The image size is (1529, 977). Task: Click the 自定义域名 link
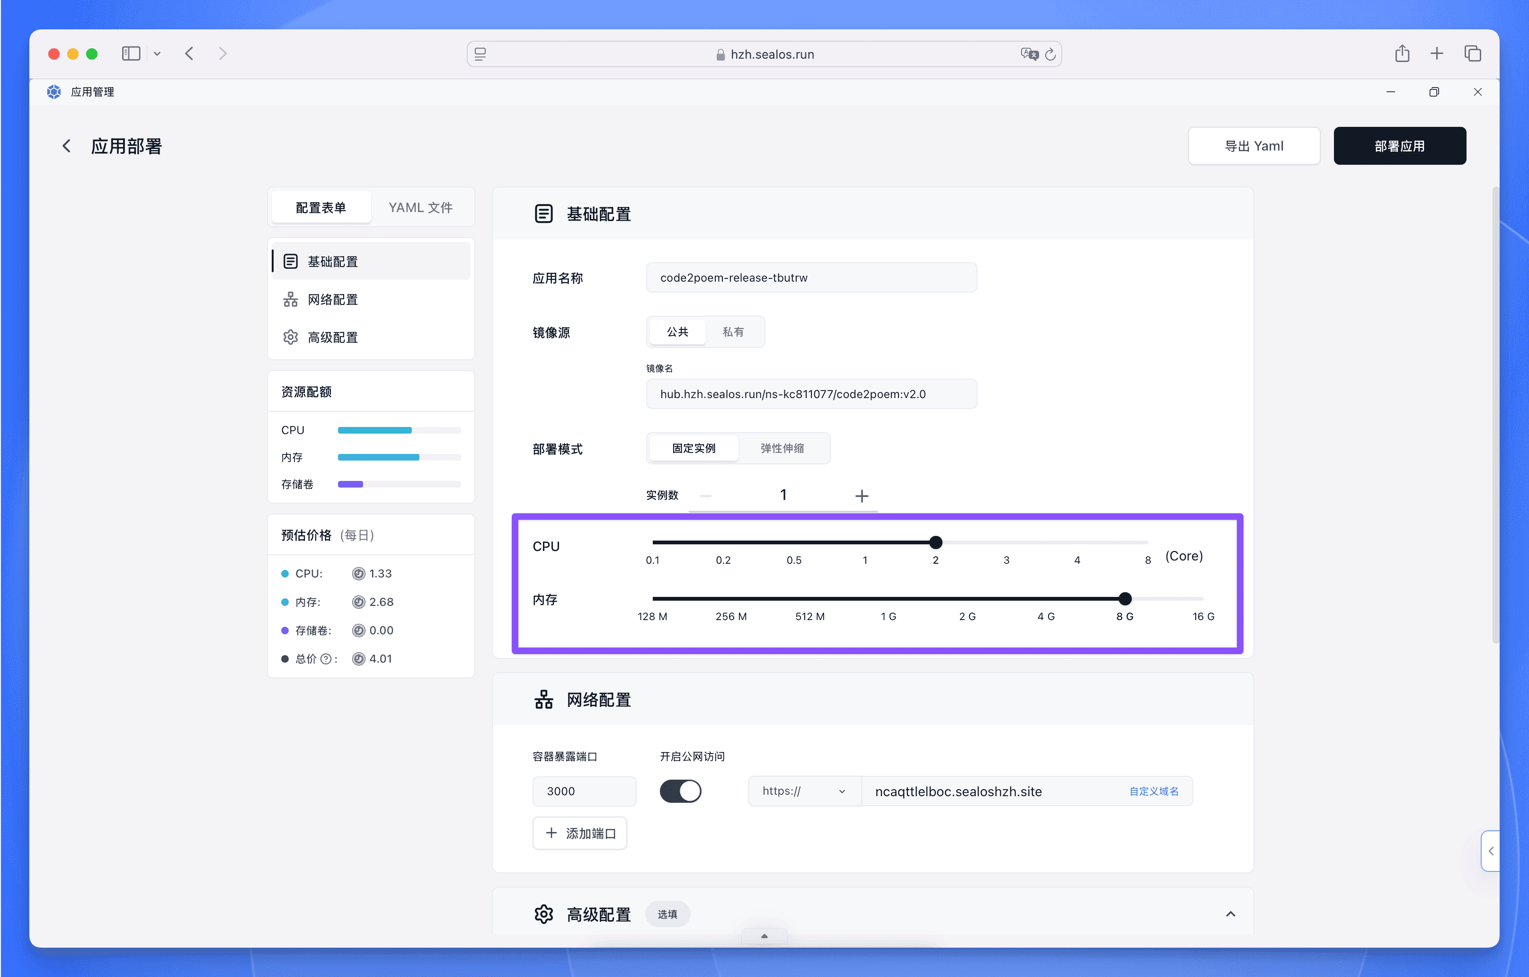(x=1154, y=791)
